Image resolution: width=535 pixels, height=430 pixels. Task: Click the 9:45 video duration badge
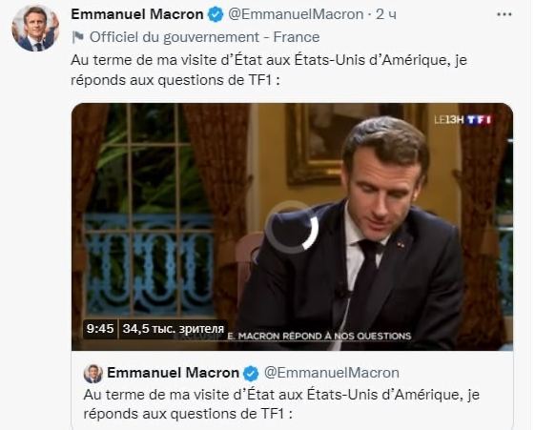100,329
